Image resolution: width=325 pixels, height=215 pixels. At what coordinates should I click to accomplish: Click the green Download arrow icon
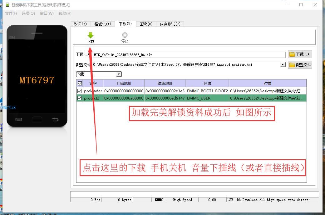point(90,35)
